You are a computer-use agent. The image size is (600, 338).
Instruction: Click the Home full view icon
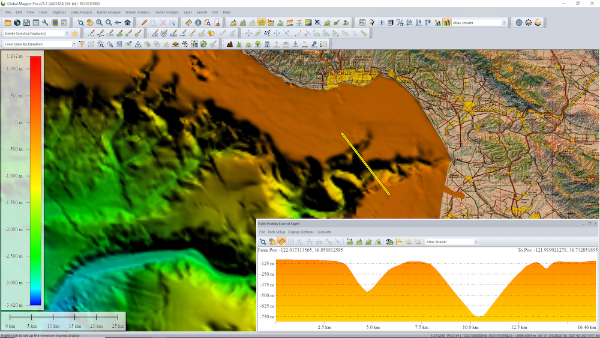(127, 23)
